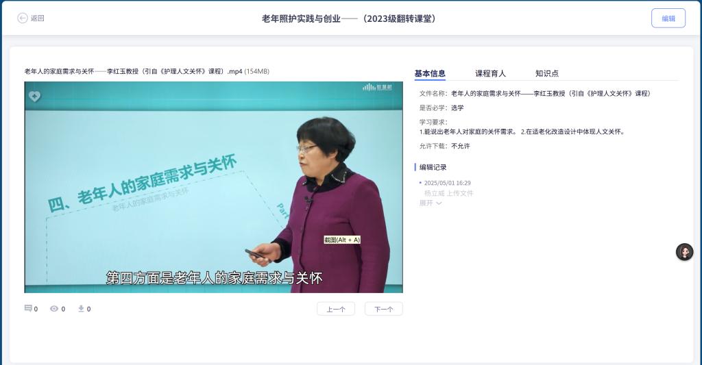The image size is (702, 365).
Task: Go to next item with 下一个 button
Action: pyautogui.click(x=384, y=309)
